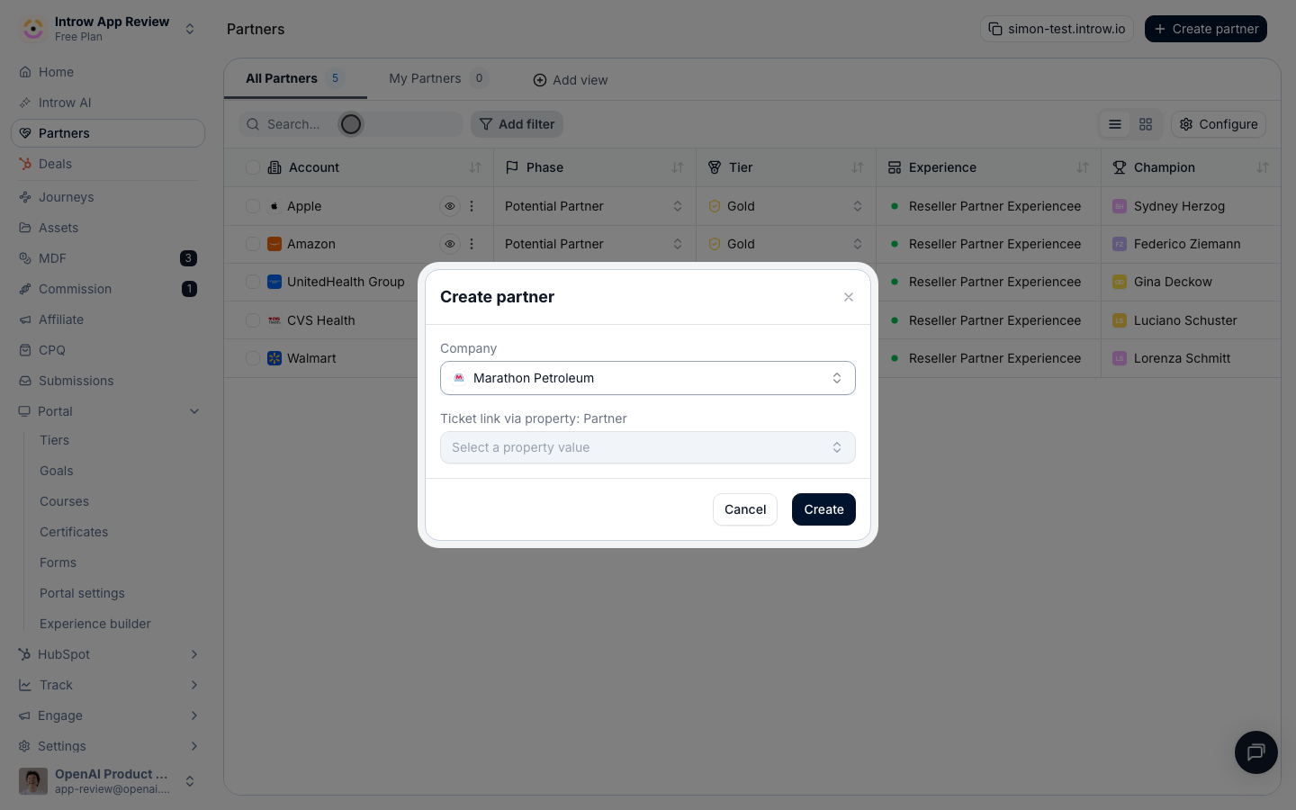Select the CVS Health row checkbox
The height and width of the screenshot is (810, 1296).
pyautogui.click(x=253, y=320)
